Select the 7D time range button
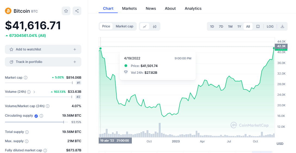This screenshot has width=296, height=153. [221, 26]
